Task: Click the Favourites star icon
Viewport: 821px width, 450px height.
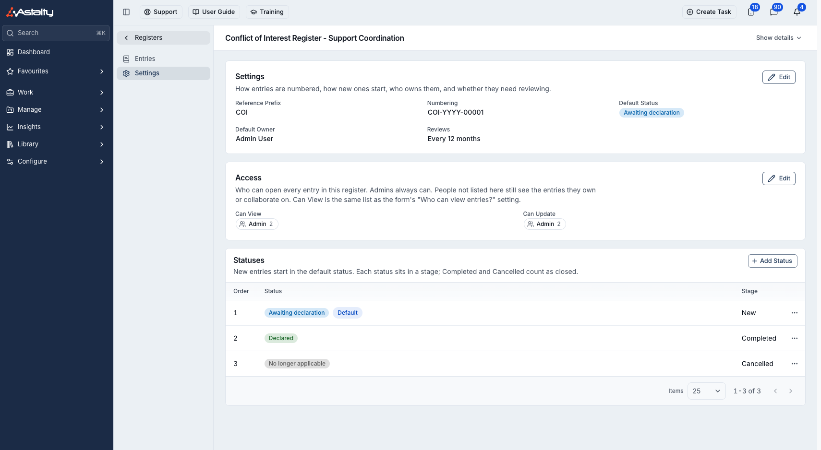Action: point(10,71)
